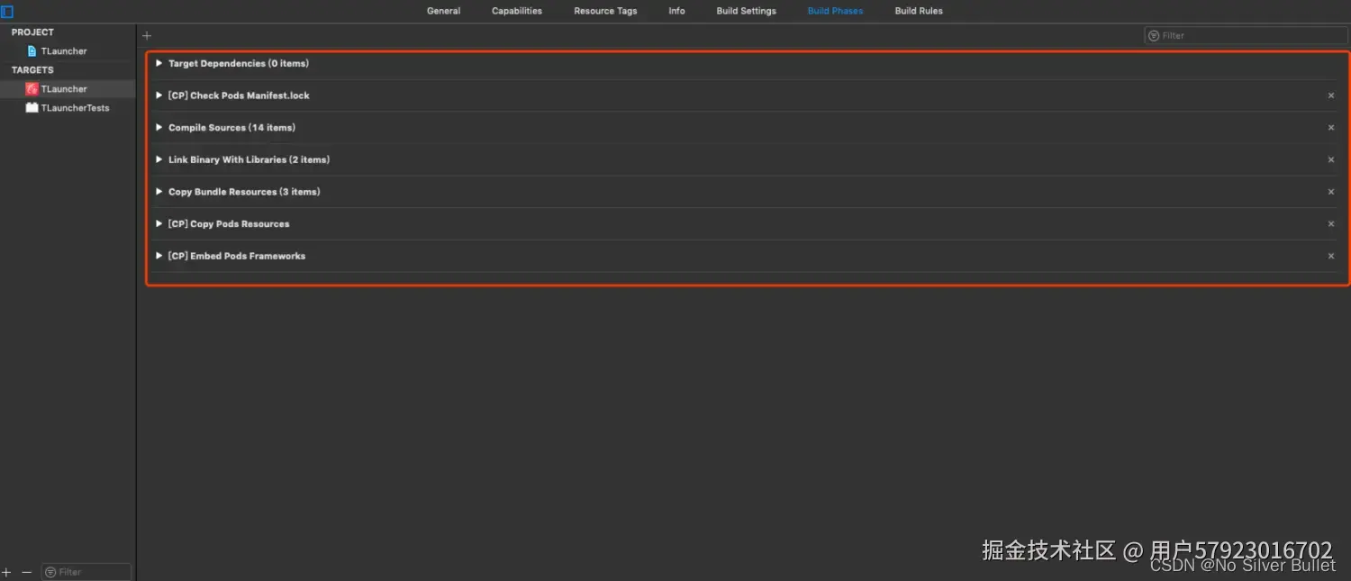Select the TLauncherTests target row label
1351x581 pixels.
click(76, 108)
